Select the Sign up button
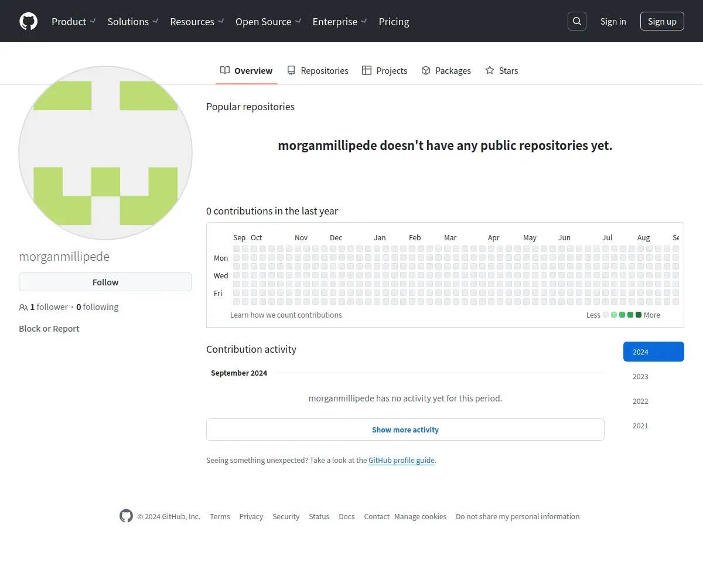Viewport: 703px width, 586px height. tap(662, 21)
